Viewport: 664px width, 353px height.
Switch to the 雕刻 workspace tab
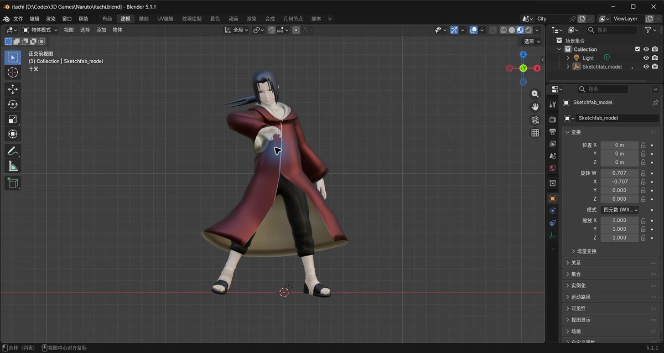coord(144,19)
